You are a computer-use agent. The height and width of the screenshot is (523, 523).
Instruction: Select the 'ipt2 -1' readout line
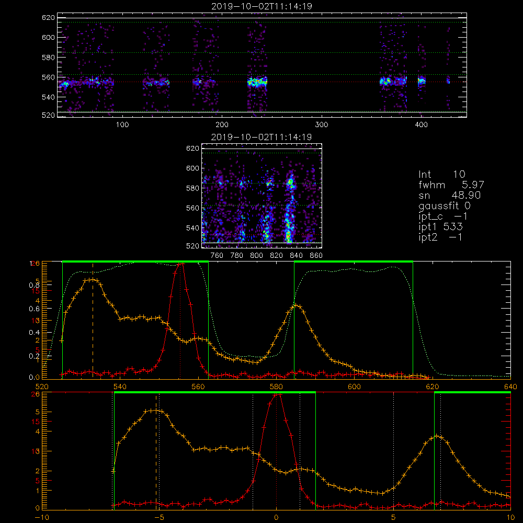440,237
